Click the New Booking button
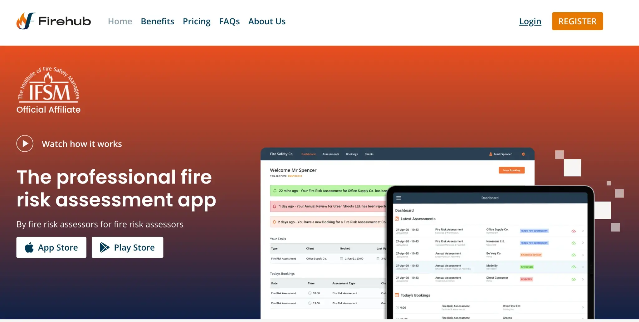The height and width of the screenshot is (322, 639). point(511,170)
